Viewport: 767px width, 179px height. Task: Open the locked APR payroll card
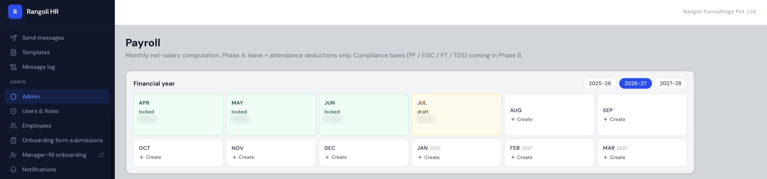coord(178,115)
